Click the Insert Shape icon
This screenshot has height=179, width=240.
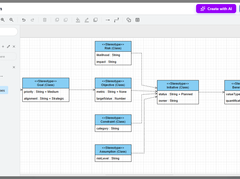(x=128, y=20)
